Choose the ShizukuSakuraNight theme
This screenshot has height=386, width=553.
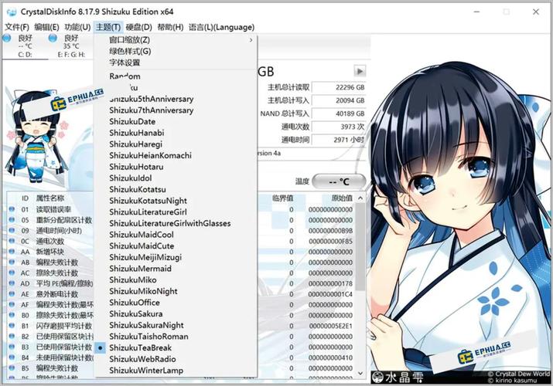[146, 326]
